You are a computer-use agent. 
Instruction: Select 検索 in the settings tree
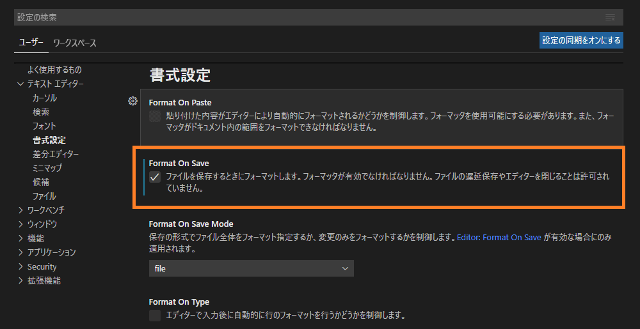coord(41,112)
